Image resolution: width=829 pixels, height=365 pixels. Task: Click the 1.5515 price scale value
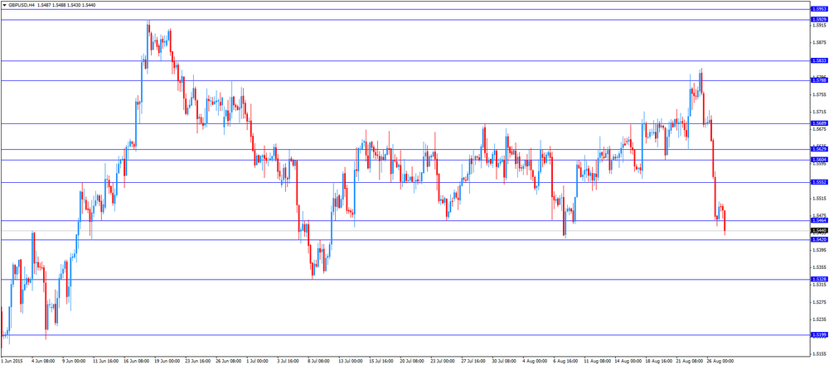[820, 199]
